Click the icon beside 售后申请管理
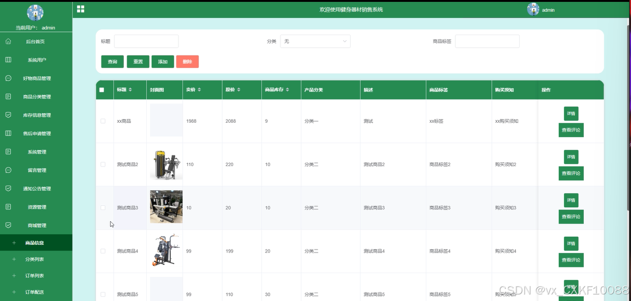631x301 pixels. [x=8, y=133]
